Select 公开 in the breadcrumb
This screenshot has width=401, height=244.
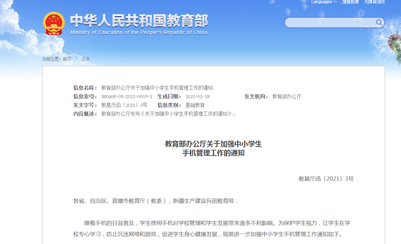(x=86, y=59)
